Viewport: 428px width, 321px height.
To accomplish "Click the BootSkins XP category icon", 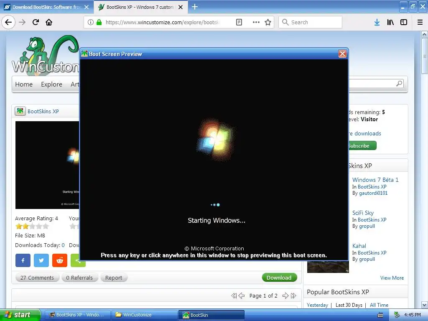I will pyautogui.click(x=20, y=111).
